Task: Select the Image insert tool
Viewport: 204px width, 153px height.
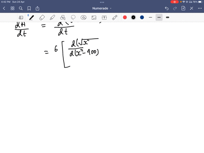Action: point(94,17)
